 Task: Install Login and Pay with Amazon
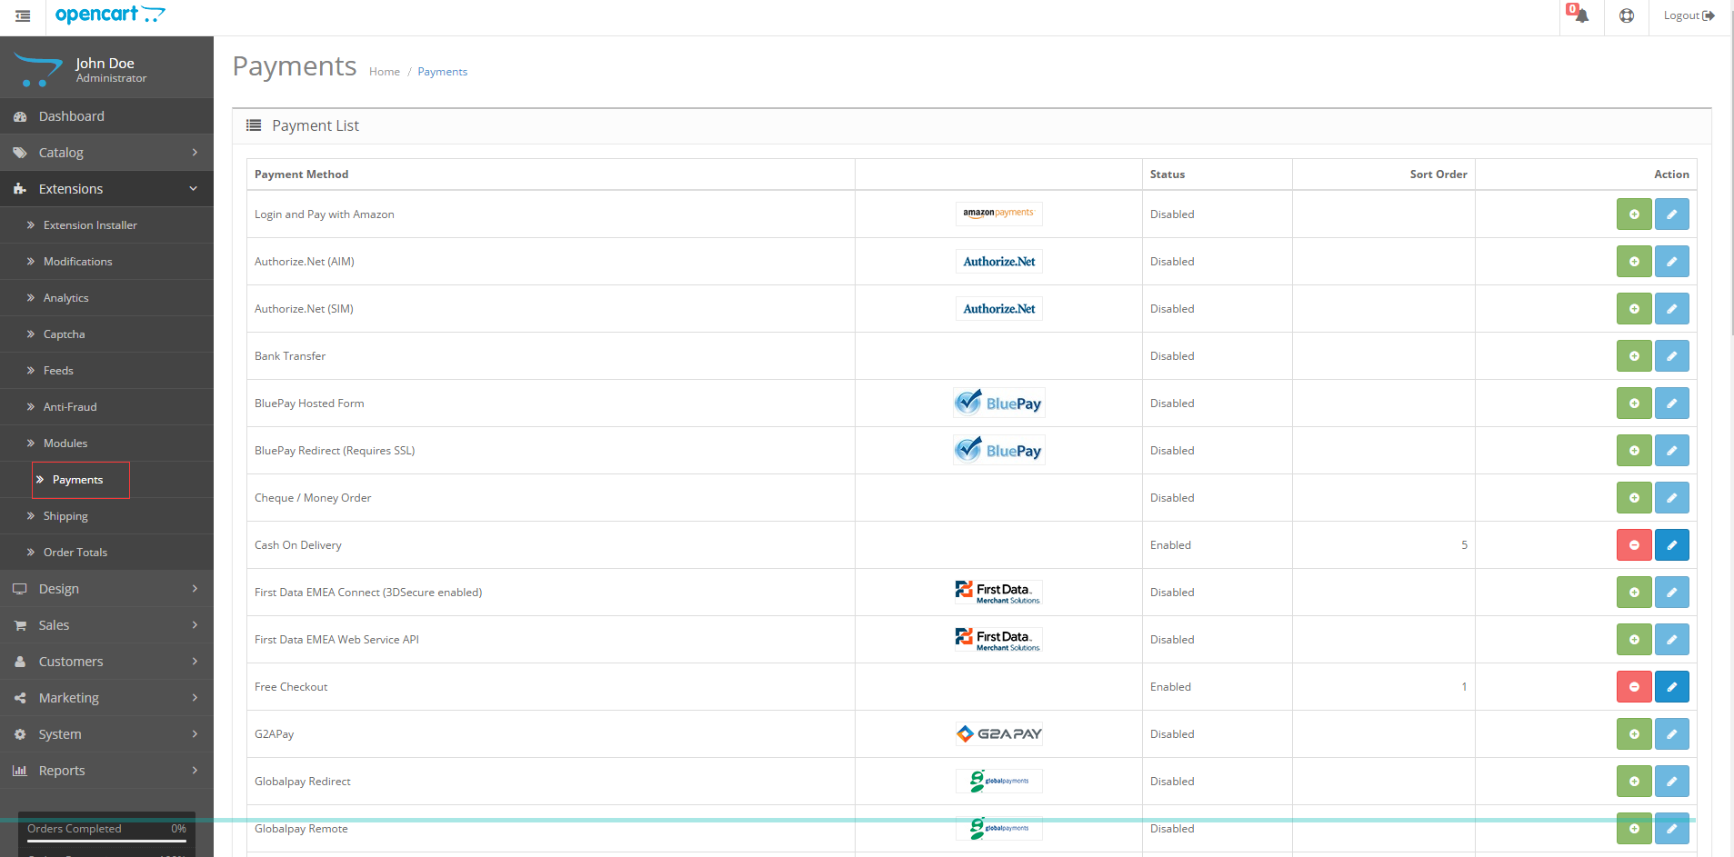pos(1633,214)
